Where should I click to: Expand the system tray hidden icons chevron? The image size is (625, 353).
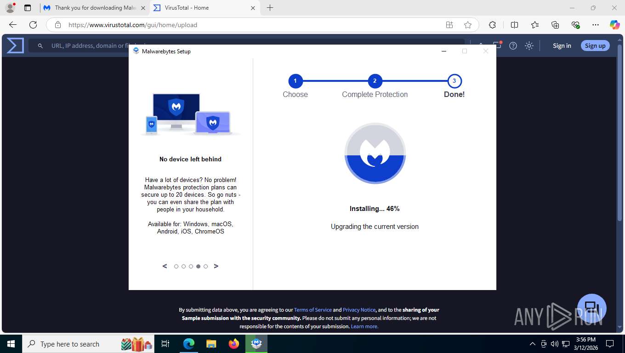coord(533,344)
